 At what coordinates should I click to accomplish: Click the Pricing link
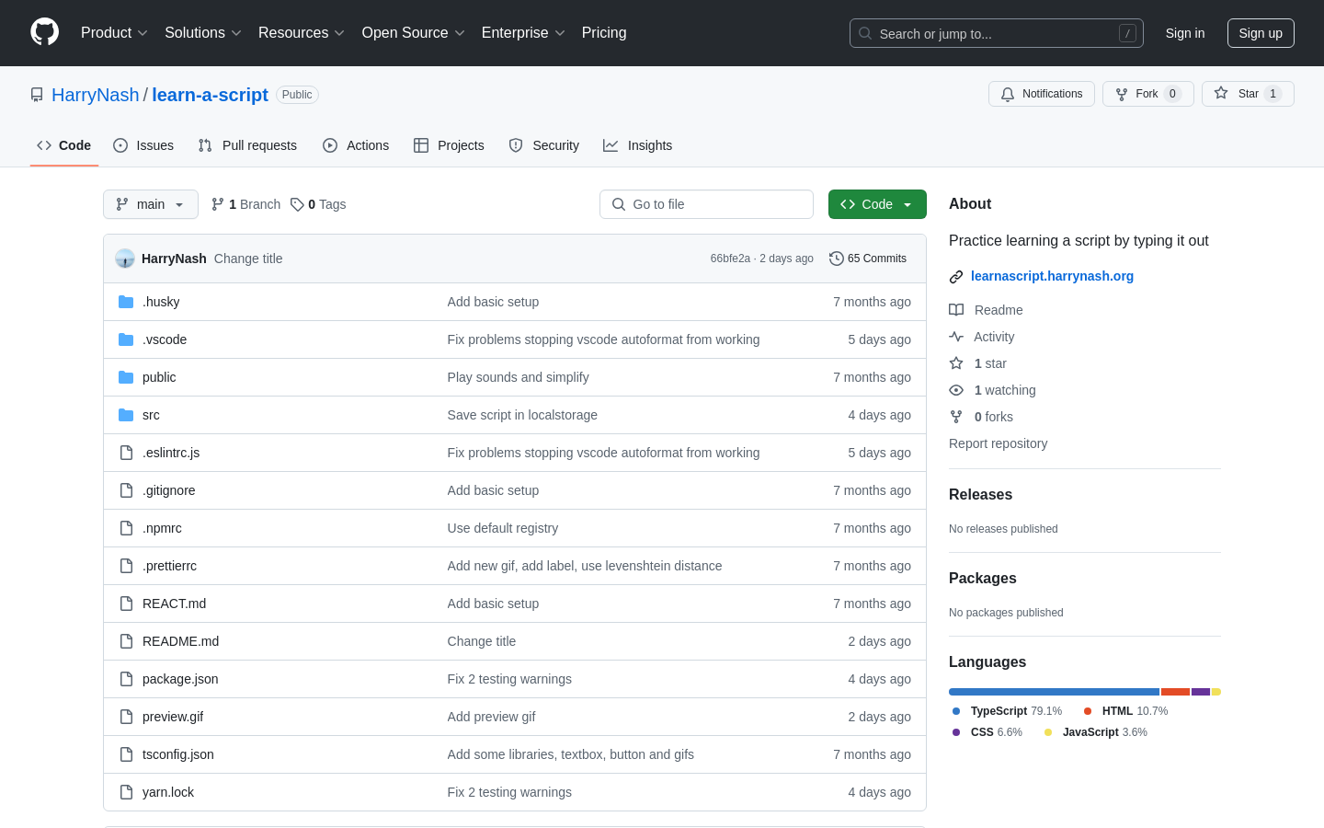(x=604, y=33)
